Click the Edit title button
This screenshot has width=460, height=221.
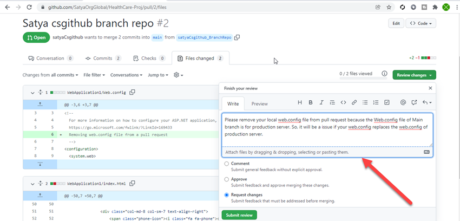396,23
